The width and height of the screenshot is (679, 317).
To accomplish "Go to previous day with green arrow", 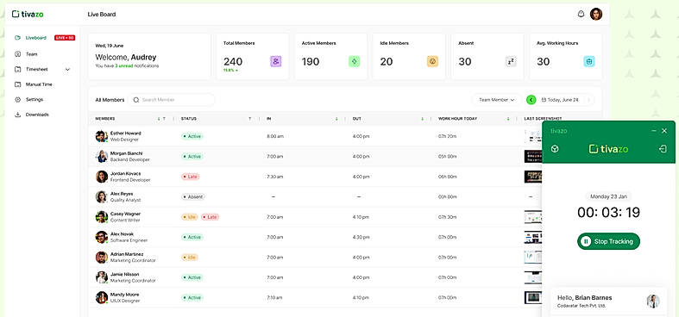I will click(531, 100).
